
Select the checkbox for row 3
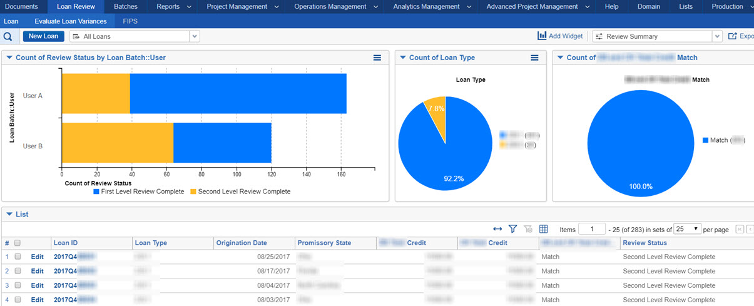[x=18, y=285]
